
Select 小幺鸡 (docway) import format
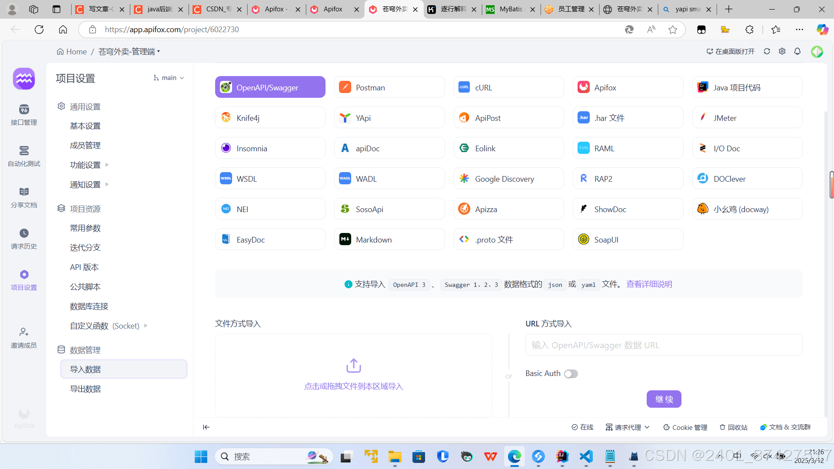coord(747,209)
